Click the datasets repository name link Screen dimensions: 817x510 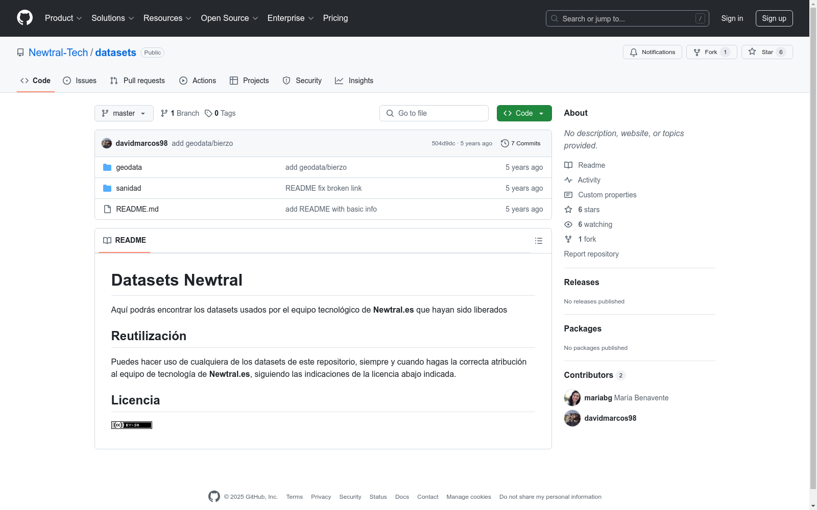[116, 53]
